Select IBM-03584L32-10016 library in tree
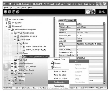The height and width of the screenshot is (92, 111). (x=29, y=36)
